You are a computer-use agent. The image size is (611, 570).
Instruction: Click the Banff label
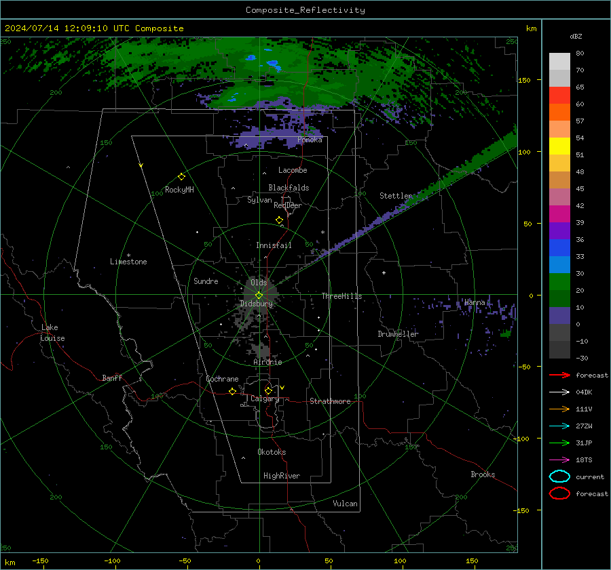(x=112, y=378)
